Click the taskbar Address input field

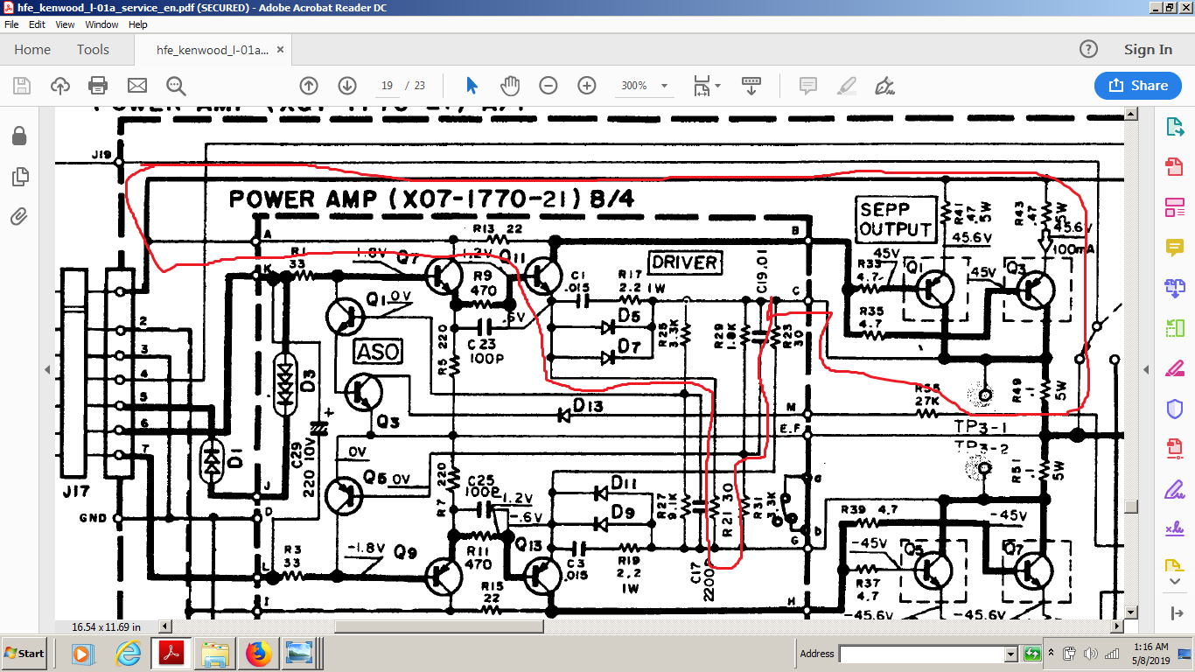[921, 654]
